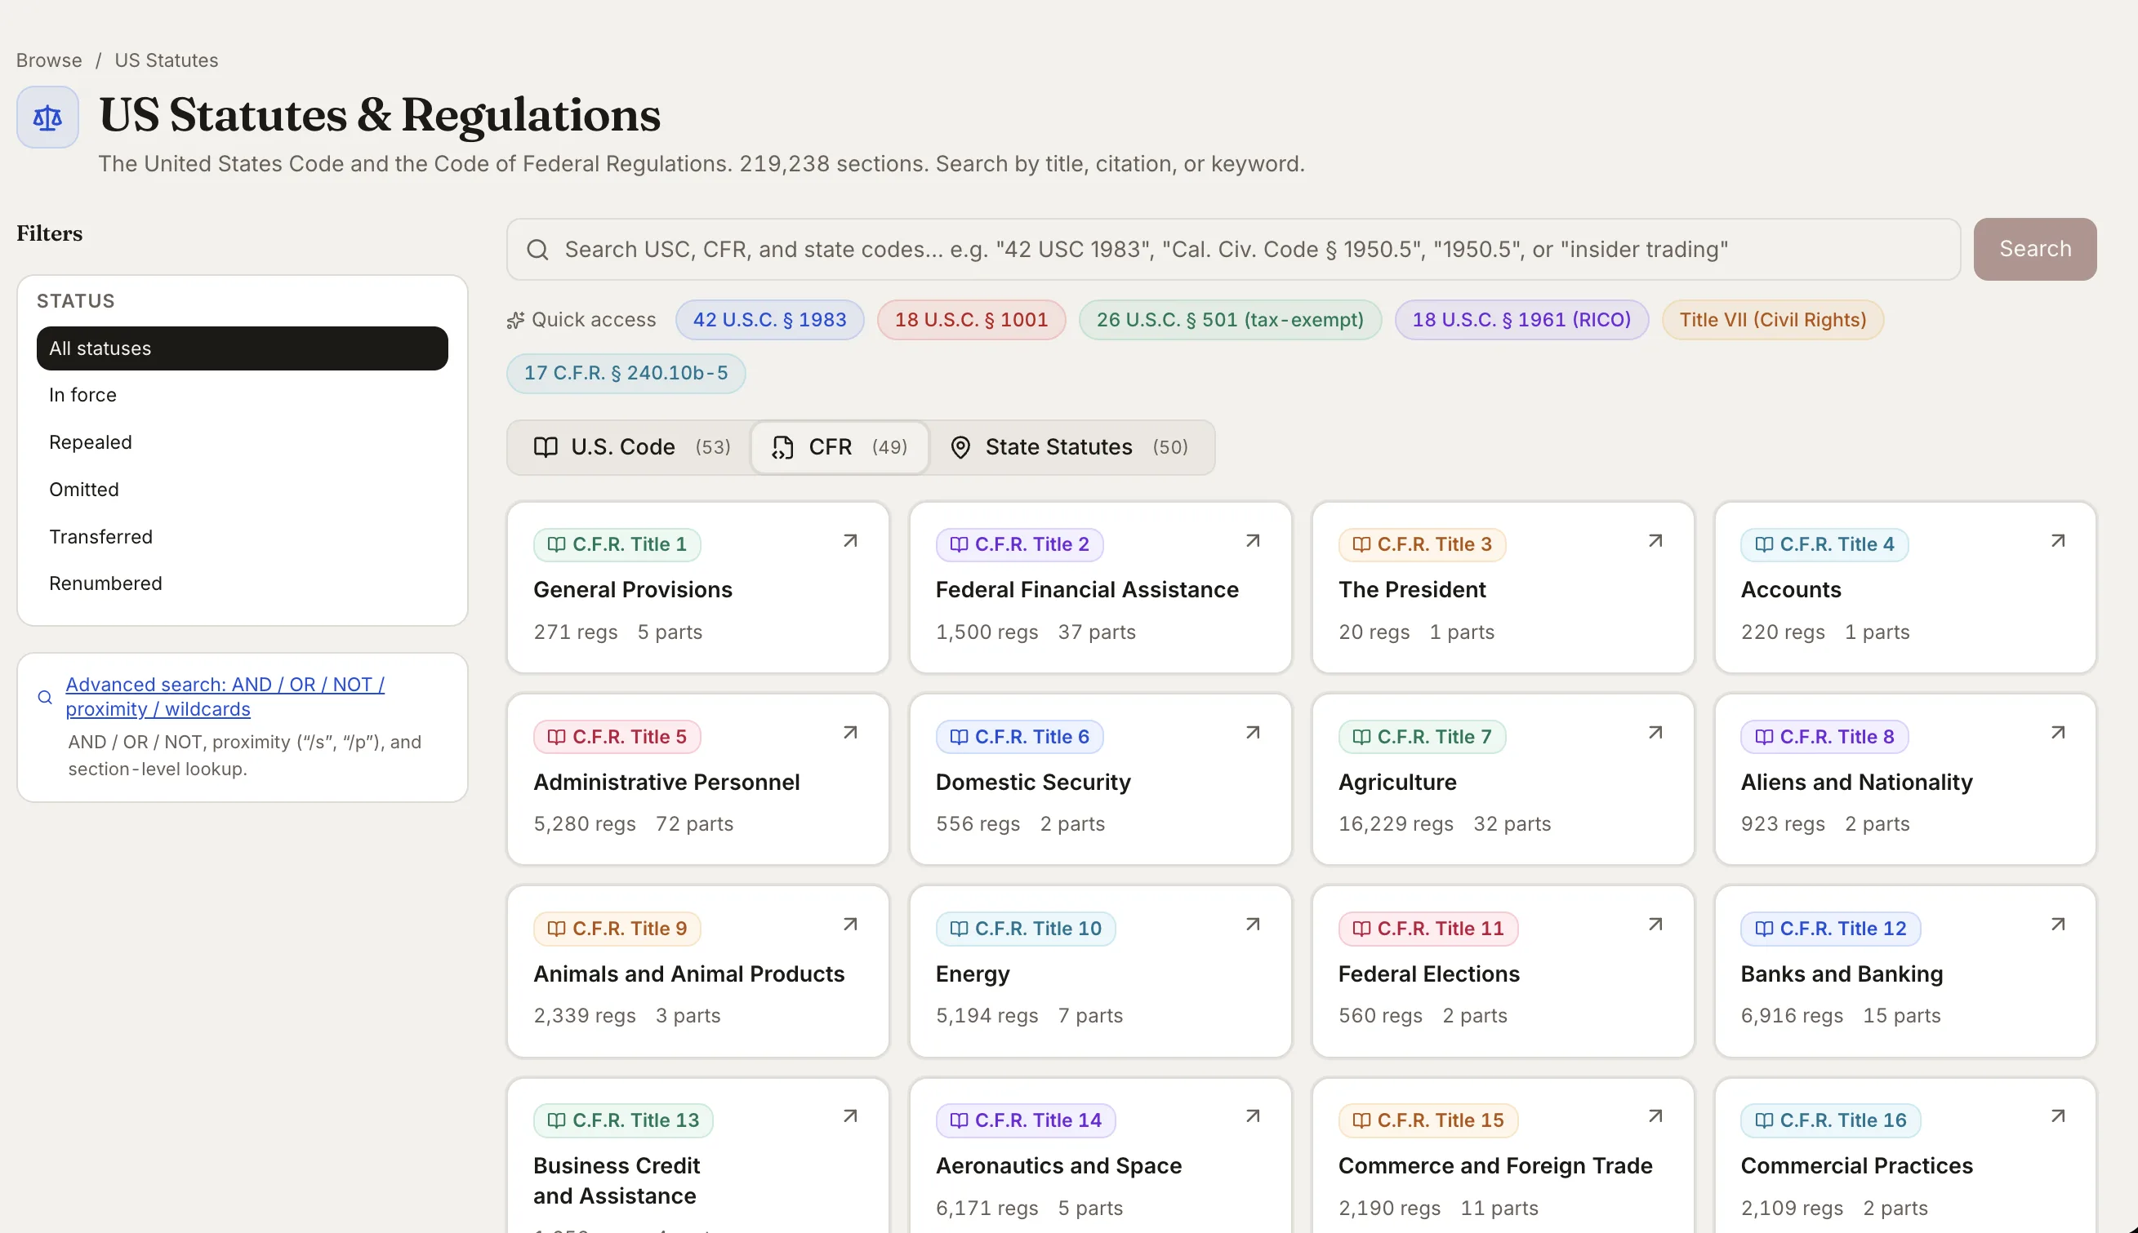Click the C.F.R. Title 5 badge
The image size is (2138, 1233).
(617, 737)
